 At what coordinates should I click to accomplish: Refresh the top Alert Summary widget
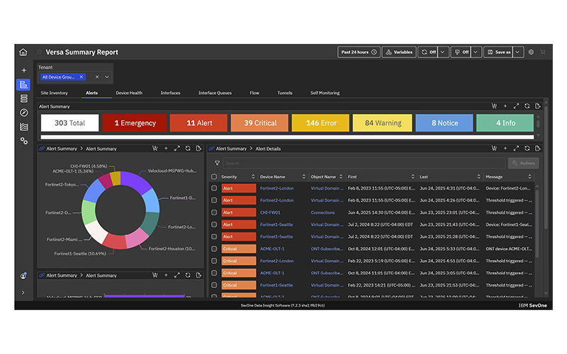pyautogui.click(x=527, y=105)
